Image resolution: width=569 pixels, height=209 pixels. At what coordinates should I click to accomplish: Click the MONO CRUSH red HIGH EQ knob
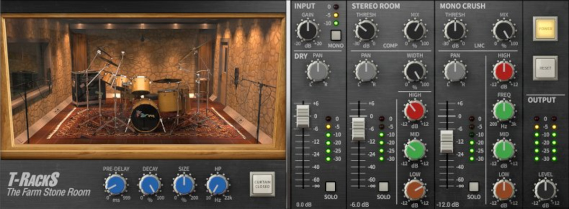click(504, 71)
